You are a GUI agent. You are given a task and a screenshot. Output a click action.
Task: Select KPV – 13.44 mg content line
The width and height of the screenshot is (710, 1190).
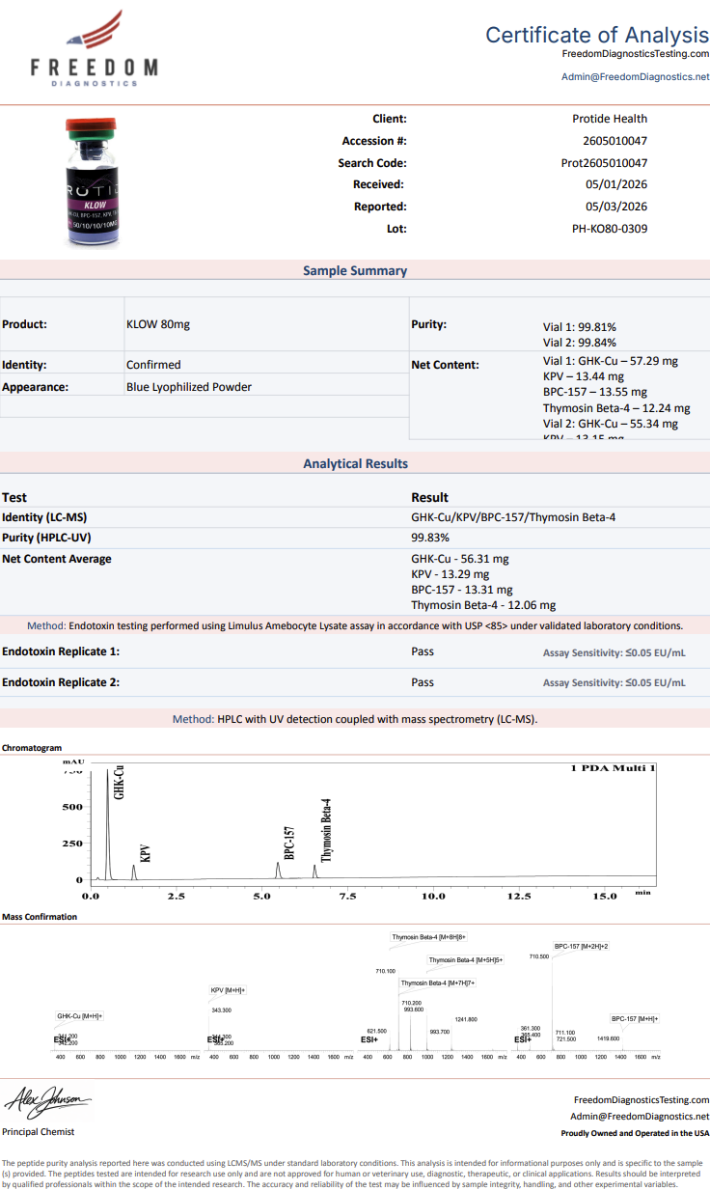pyautogui.click(x=584, y=376)
